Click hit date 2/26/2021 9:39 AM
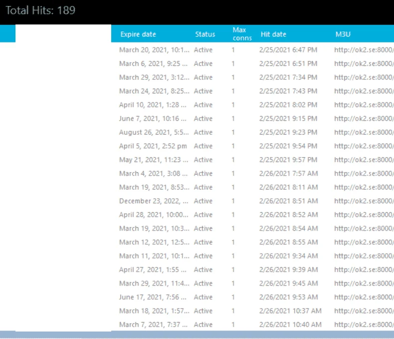Image resolution: width=394 pixels, height=339 pixels. [288, 270]
